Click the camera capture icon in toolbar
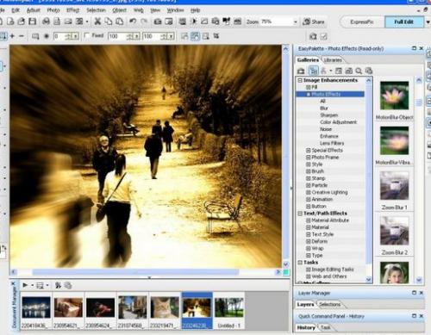 tap(158, 22)
